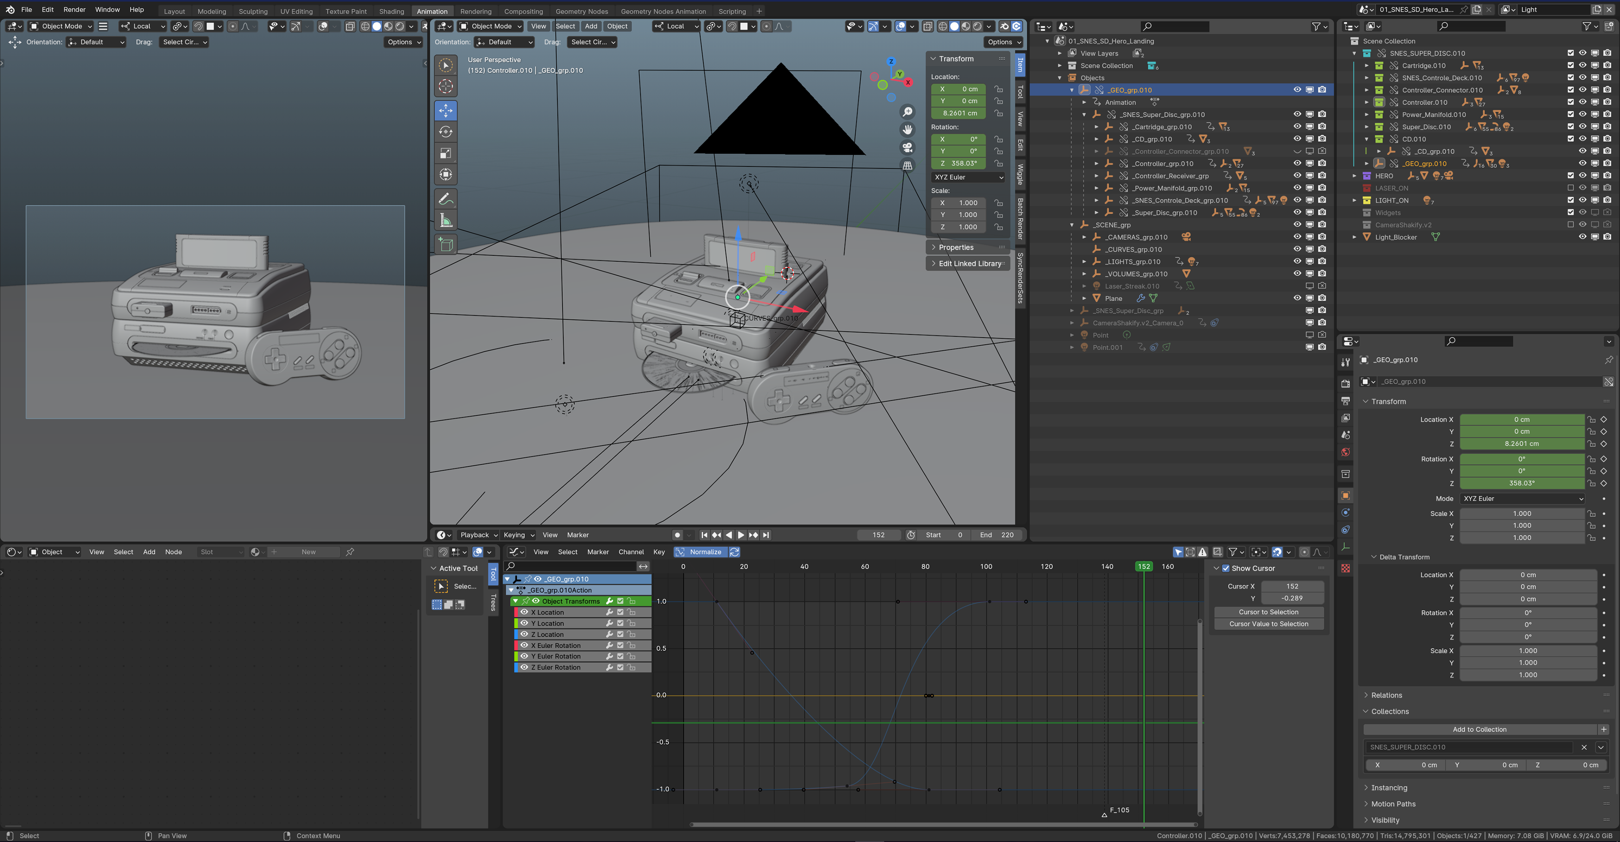Expand the Instancing panel
Image resolution: width=1620 pixels, height=842 pixels.
1388,787
